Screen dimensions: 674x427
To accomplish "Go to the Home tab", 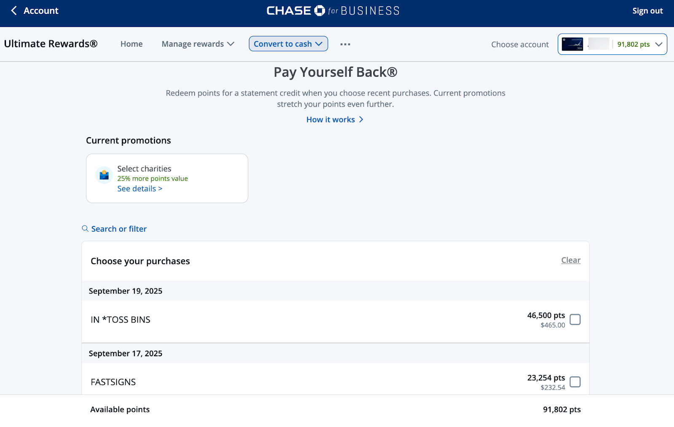I will [x=131, y=44].
